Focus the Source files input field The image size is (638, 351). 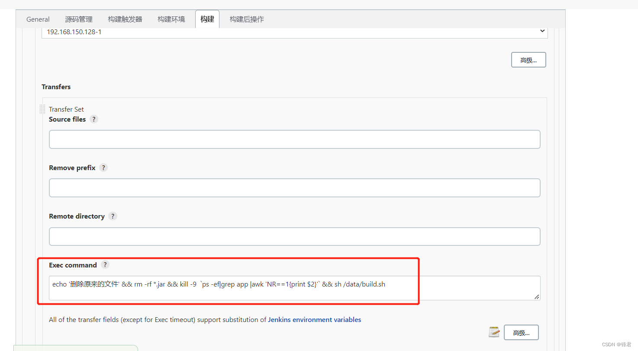(295, 139)
